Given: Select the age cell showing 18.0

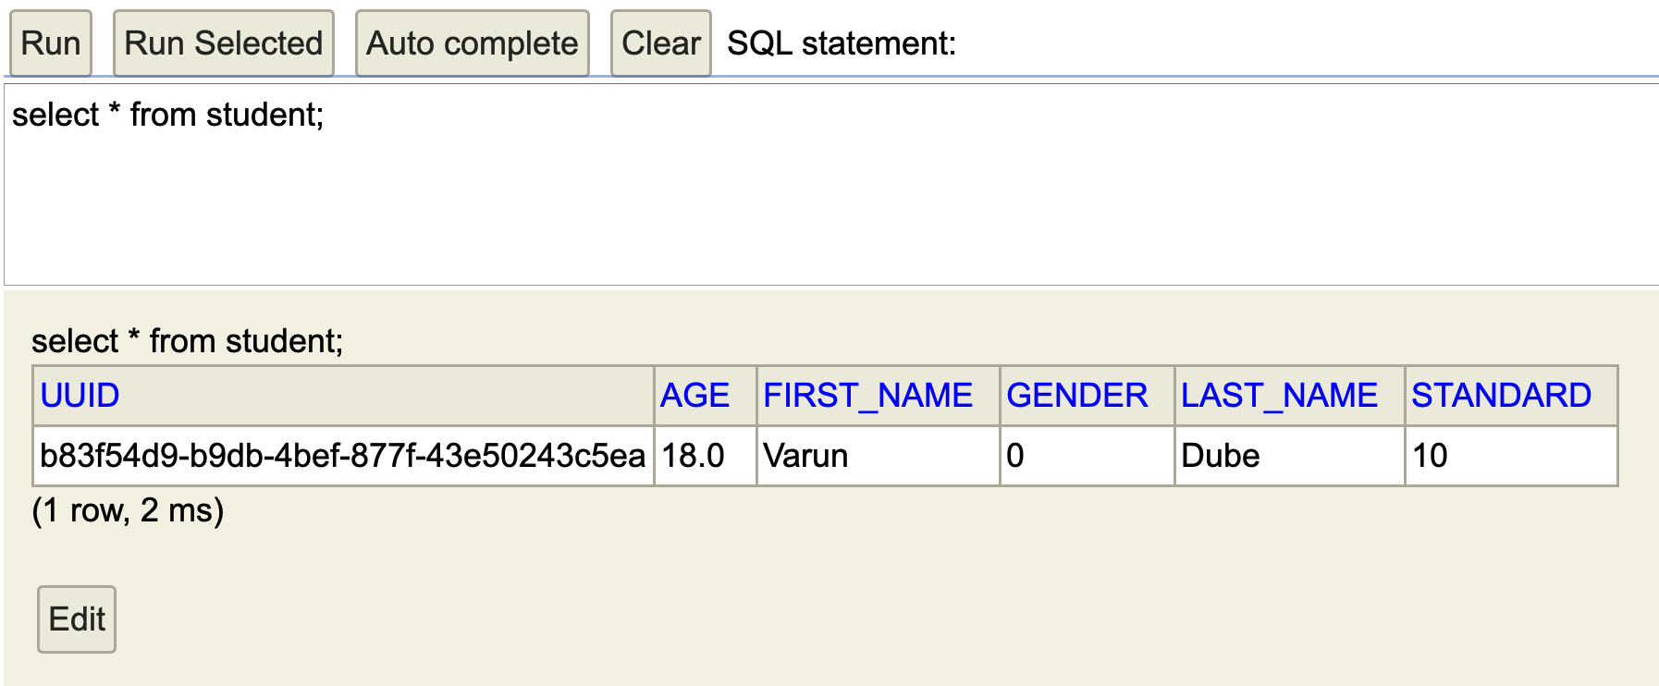Looking at the screenshot, I should (706, 456).
